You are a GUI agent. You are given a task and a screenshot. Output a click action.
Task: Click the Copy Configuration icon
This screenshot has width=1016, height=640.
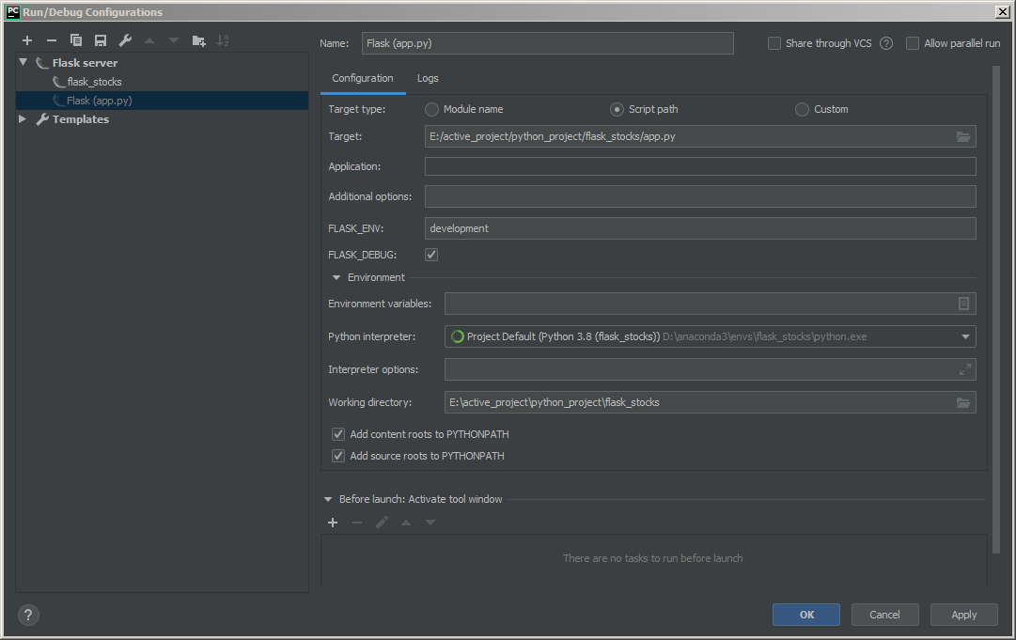point(76,40)
